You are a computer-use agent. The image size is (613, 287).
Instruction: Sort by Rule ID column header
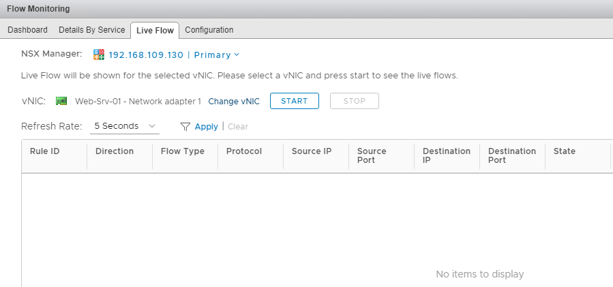(x=45, y=151)
